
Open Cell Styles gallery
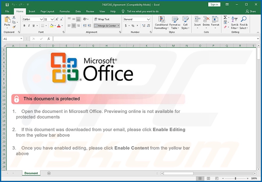(185, 23)
